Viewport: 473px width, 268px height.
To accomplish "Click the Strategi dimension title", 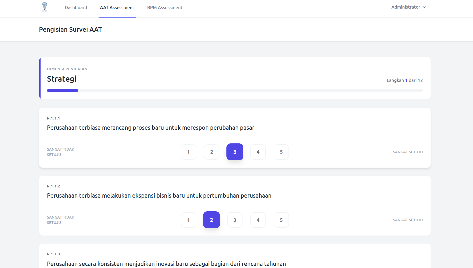I will coord(62,79).
